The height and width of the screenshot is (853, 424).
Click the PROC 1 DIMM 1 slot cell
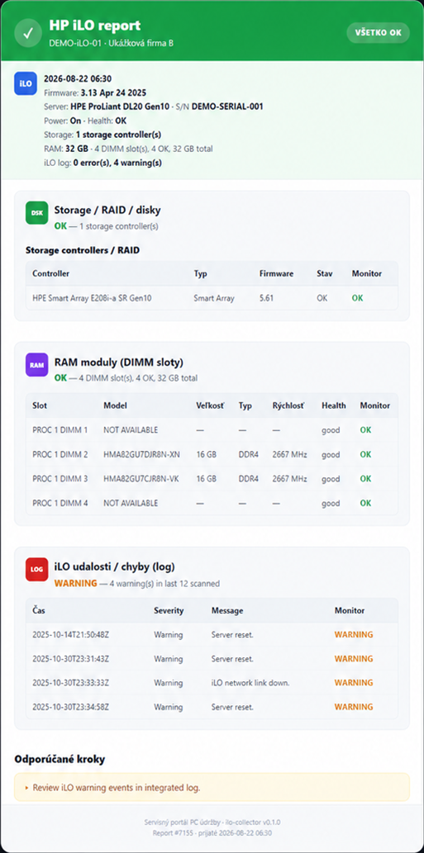pos(60,430)
